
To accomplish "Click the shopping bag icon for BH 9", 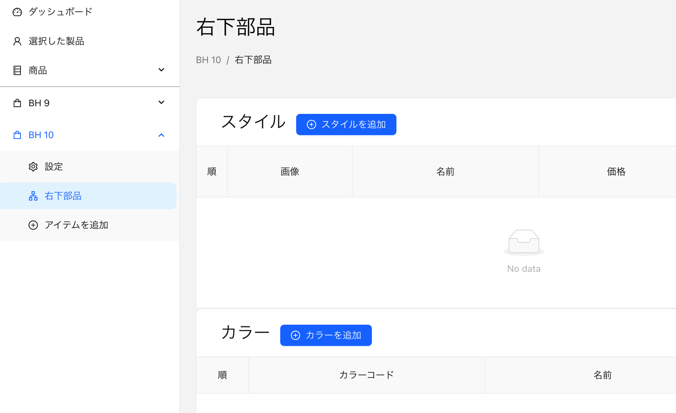I will click(x=17, y=103).
